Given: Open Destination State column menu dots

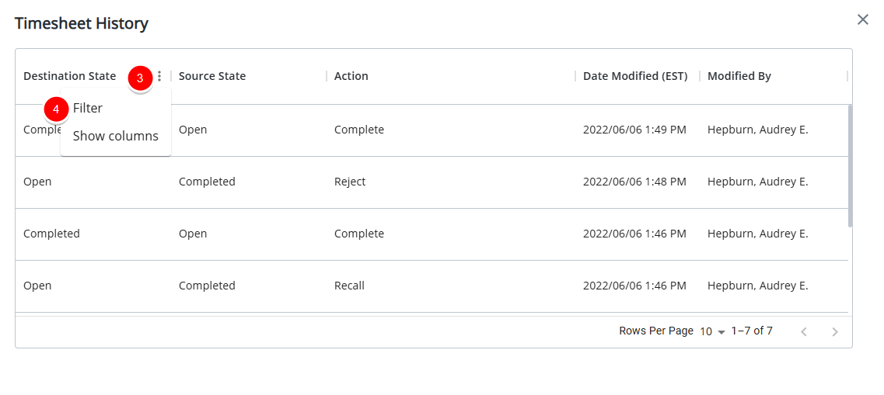Looking at the screenshot, I should pyautogui.click(x=159, y=76).
